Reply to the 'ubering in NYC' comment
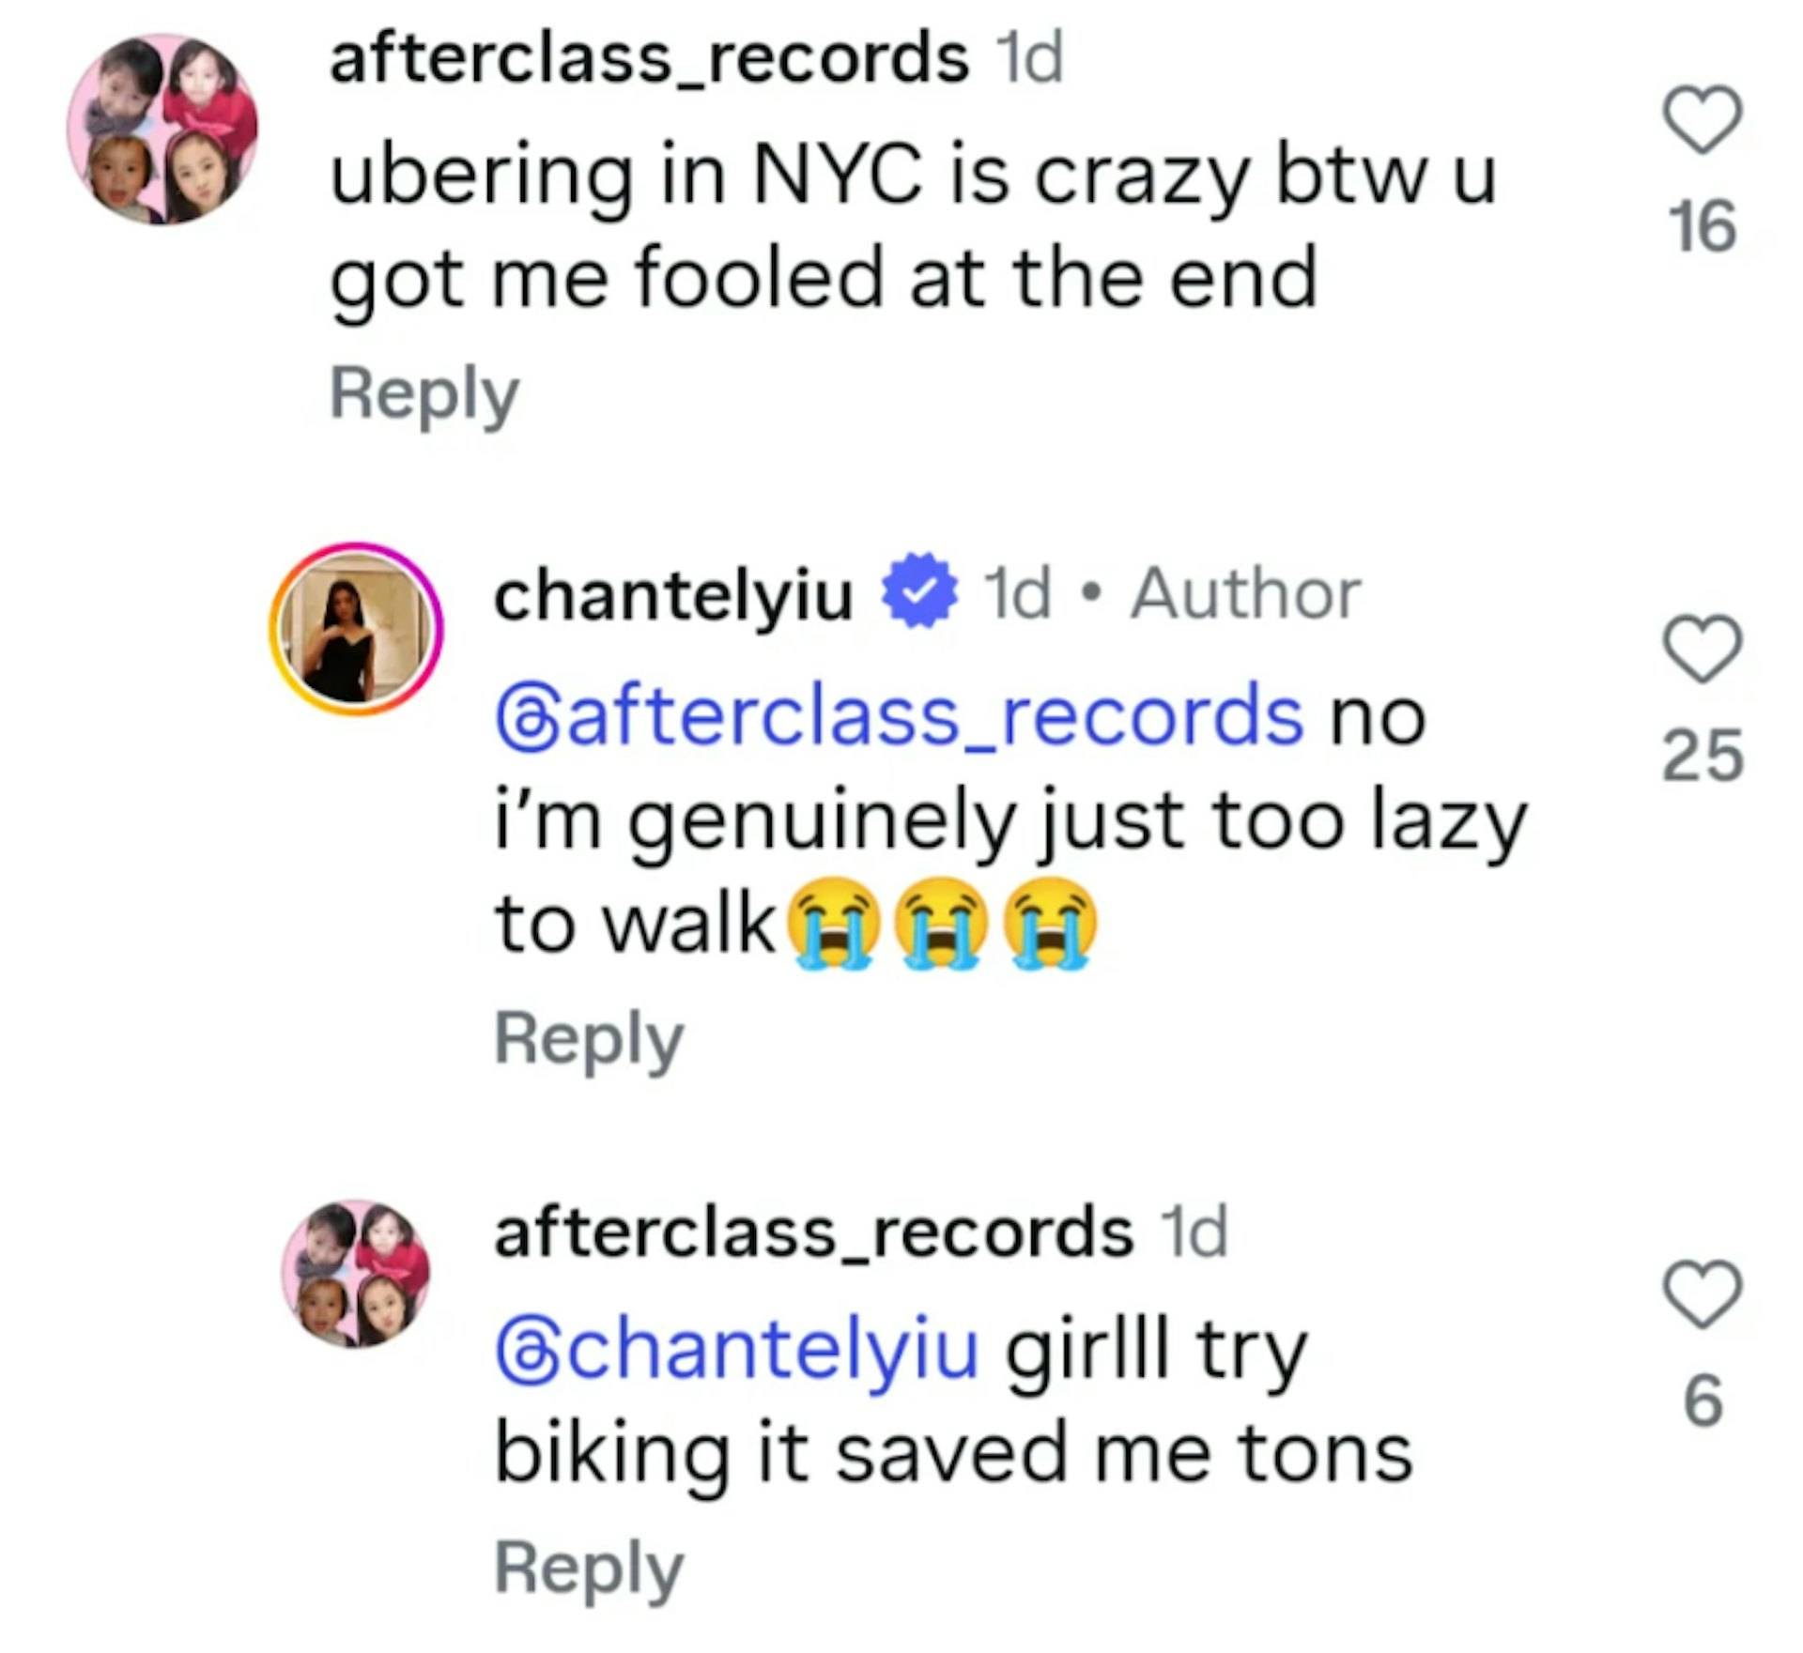The width and height of the screenshot is (1803, 1653). tap(424, 396)
